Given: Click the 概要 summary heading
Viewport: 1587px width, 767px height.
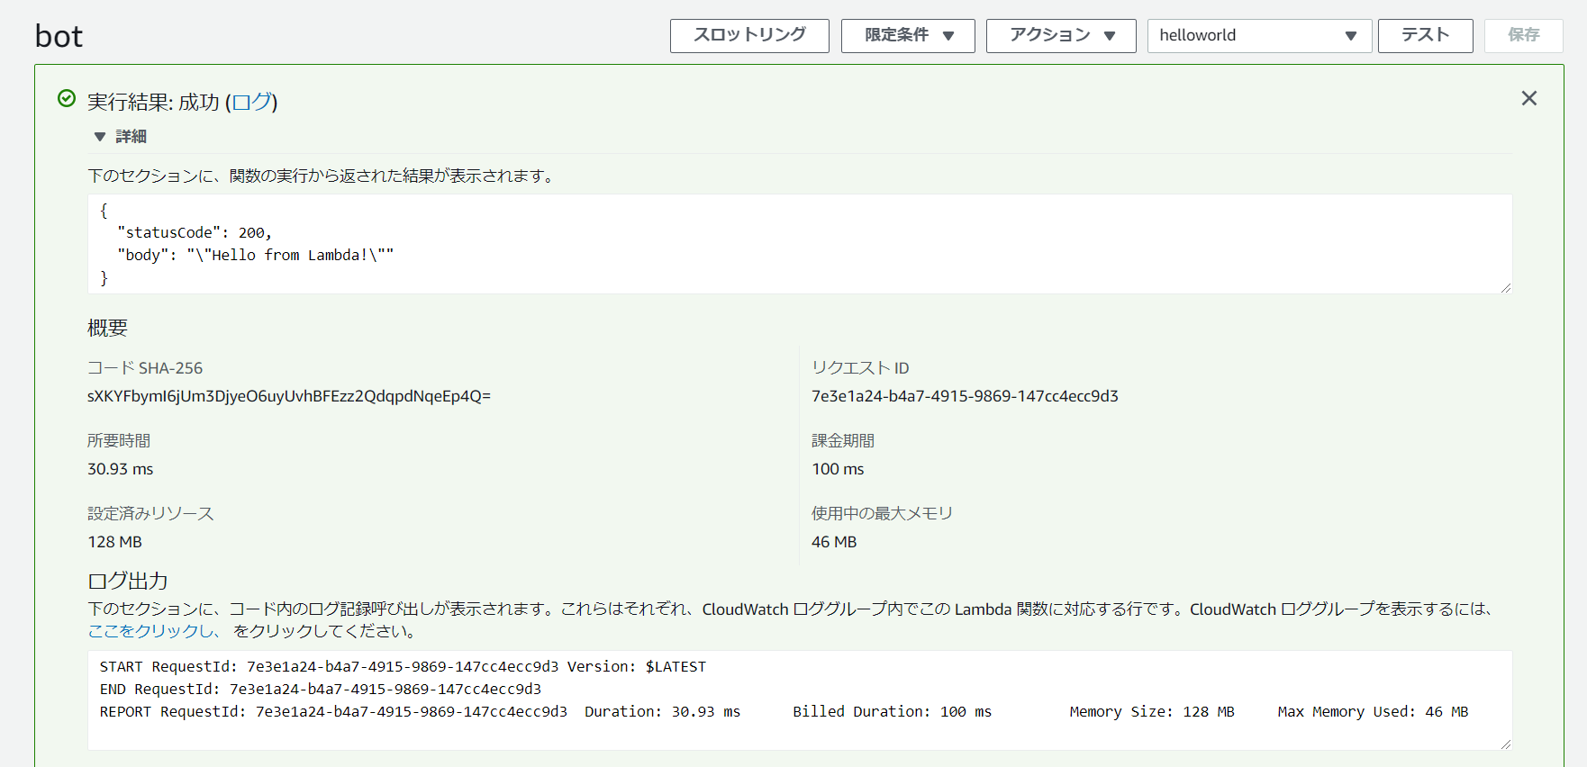Looking at the screenshot, I should coord(107,328).
